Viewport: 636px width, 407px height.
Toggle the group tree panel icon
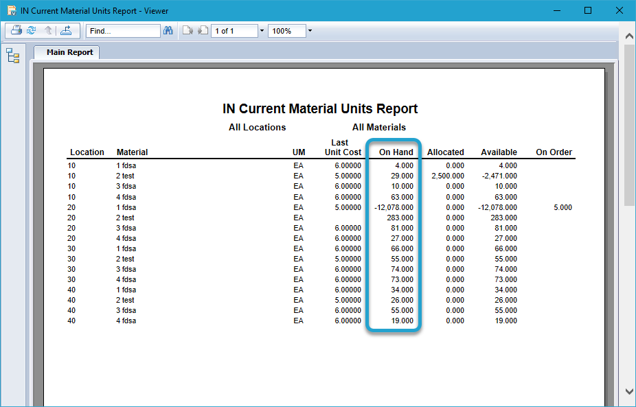tap(13, 56)
